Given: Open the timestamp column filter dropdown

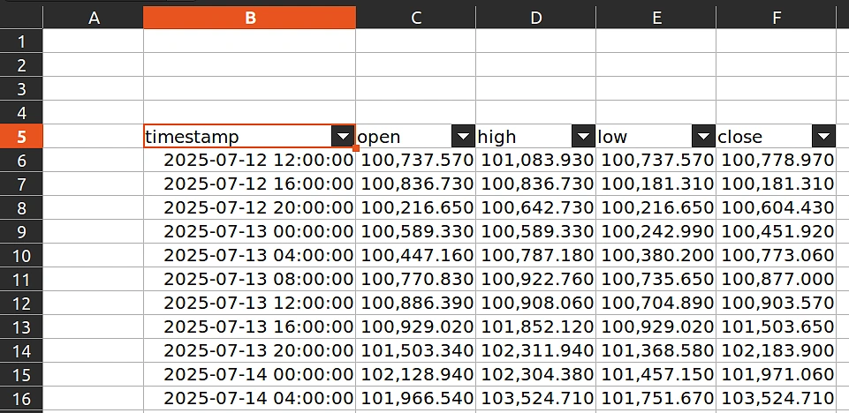Looking at the screenshot, I should coord(343,136).
